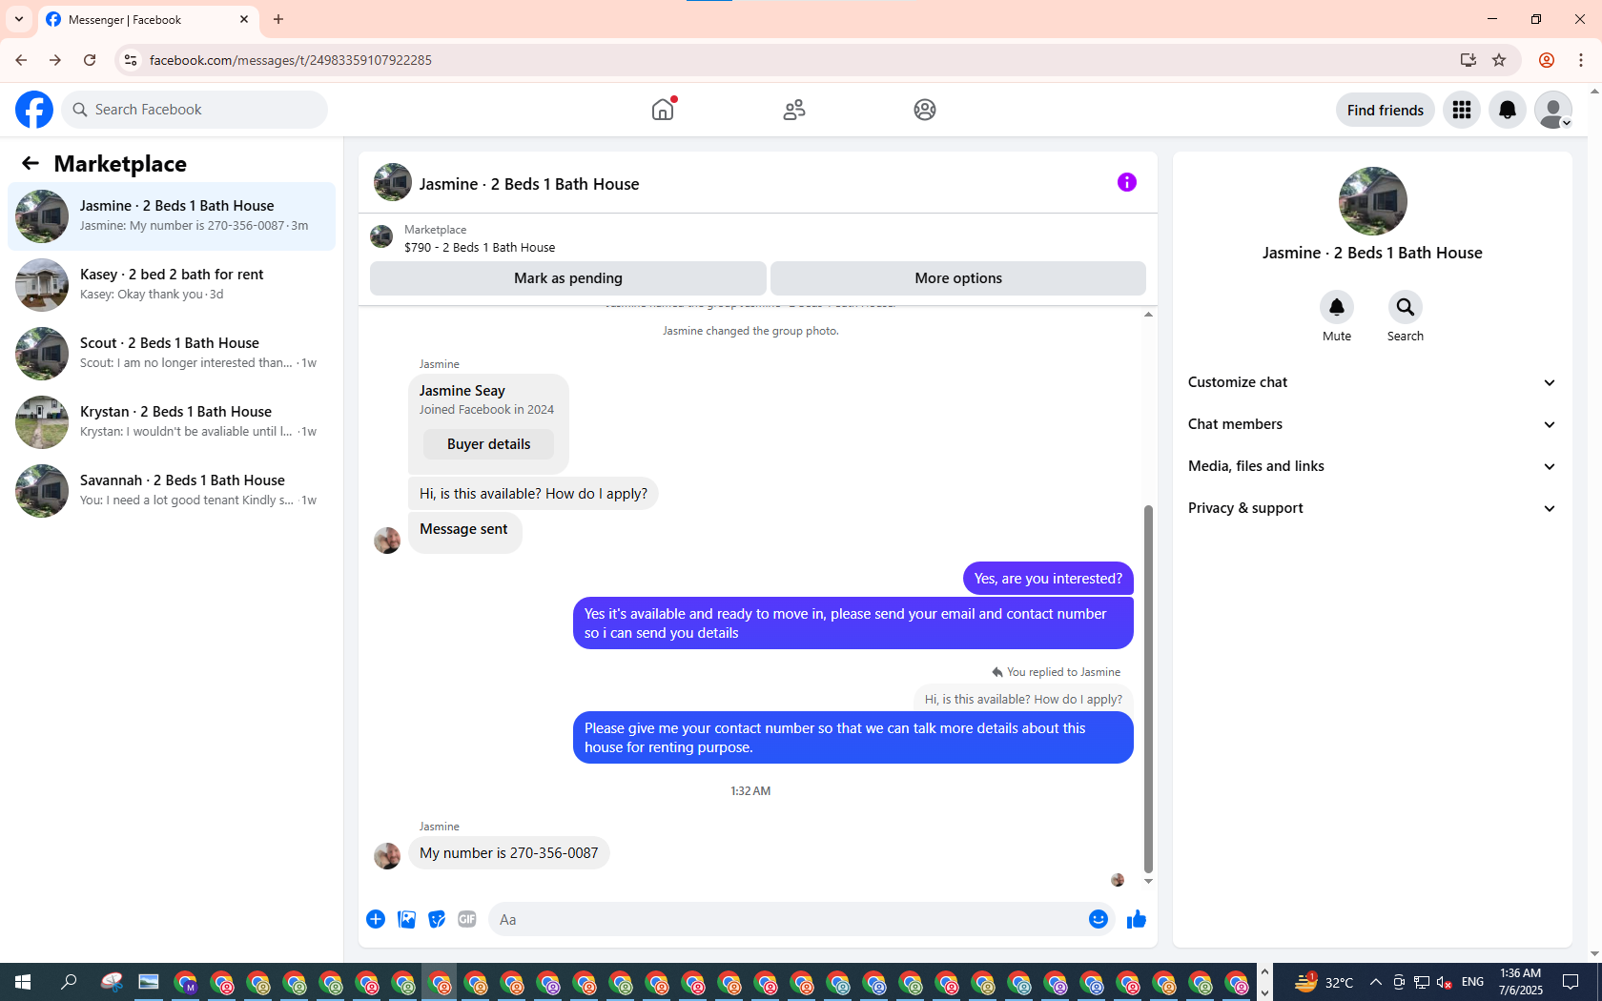Screen dimensions: 1602x1001
Task: Click the 'Yes, are you interested?' message bubble
Action: (1048, 579)
